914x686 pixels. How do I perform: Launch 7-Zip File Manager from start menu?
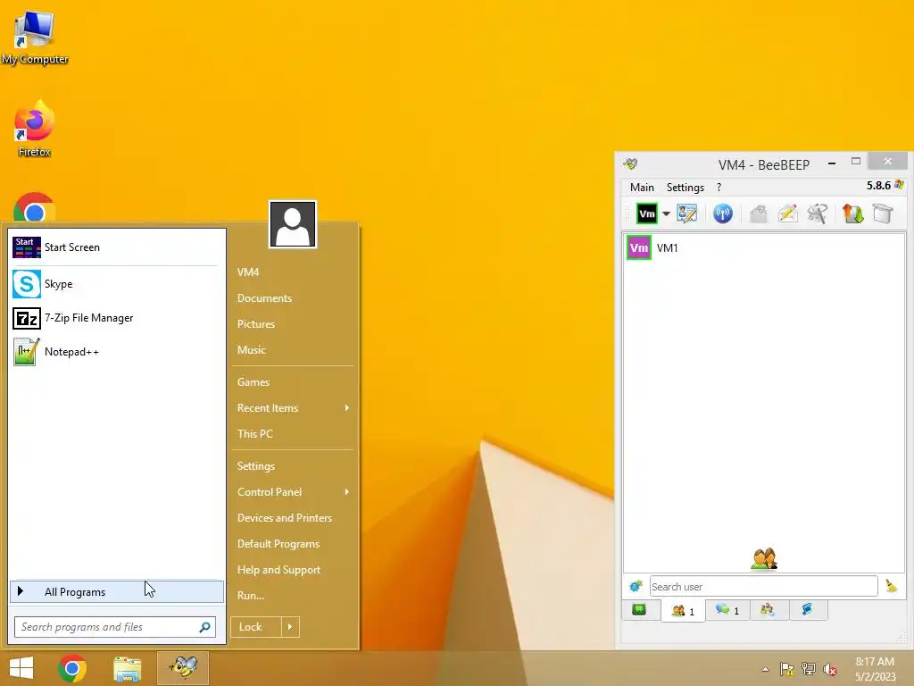(x=116, y=318)
